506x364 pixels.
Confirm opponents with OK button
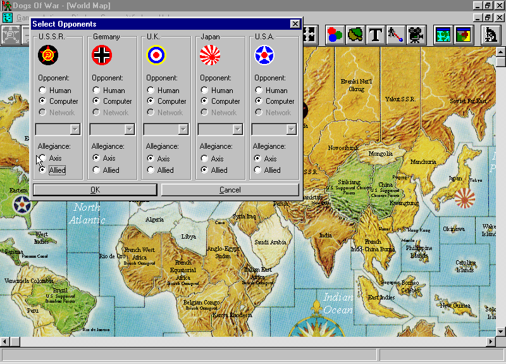[96, 190]
